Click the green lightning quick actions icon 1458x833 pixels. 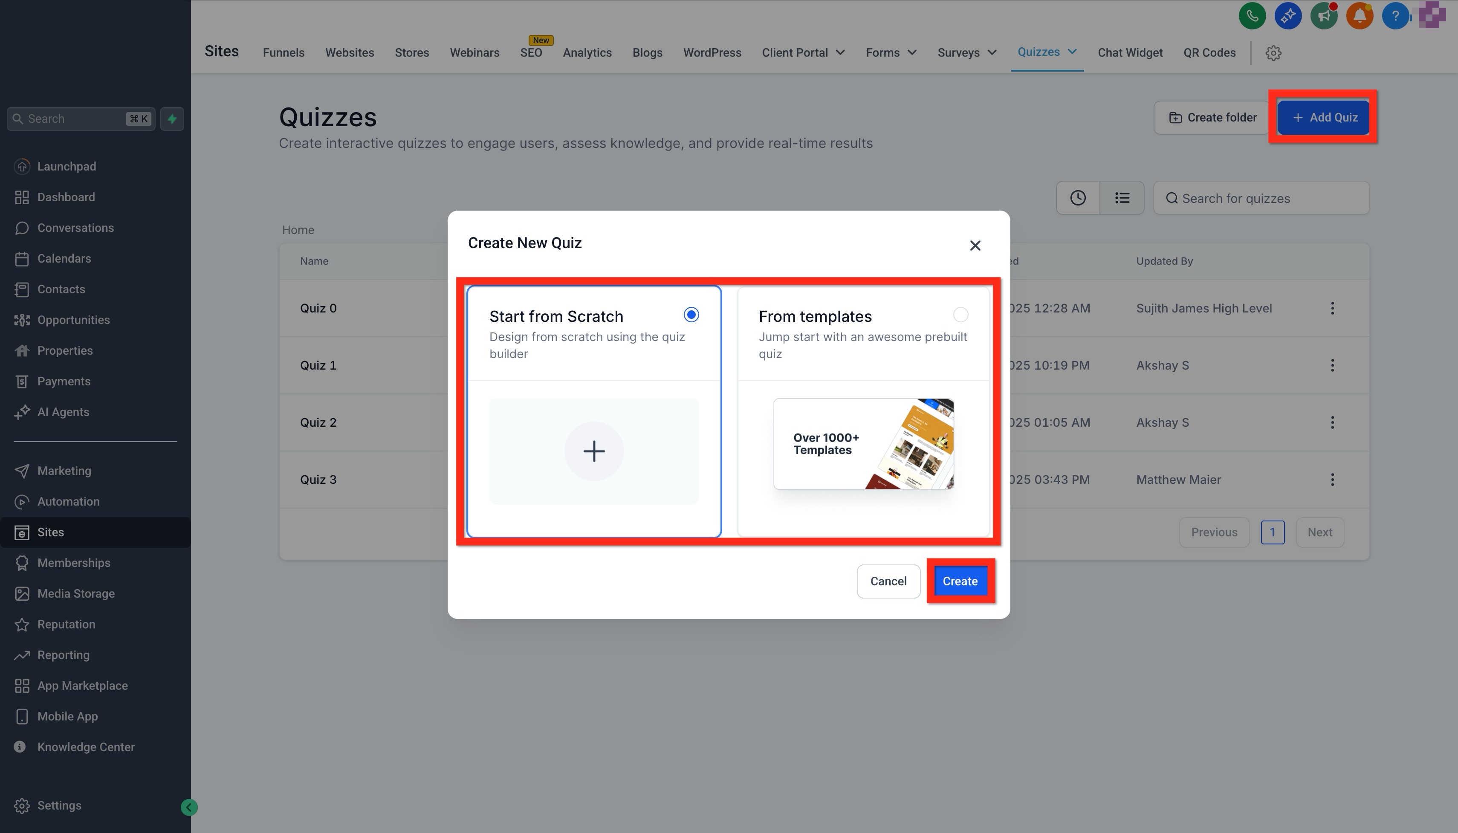pos(172,119)
